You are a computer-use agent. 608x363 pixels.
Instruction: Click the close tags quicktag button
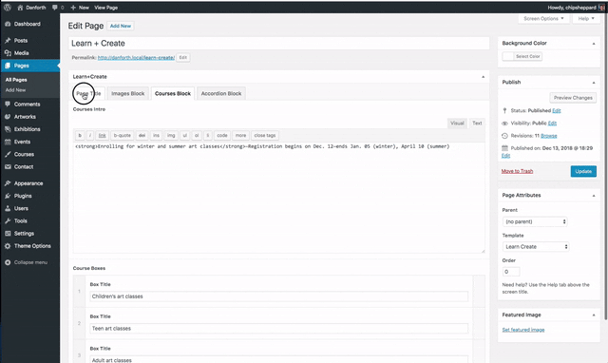265,135
